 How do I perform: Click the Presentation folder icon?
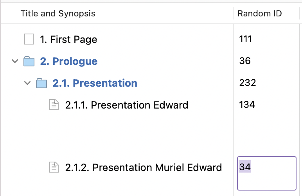point(41,83)
